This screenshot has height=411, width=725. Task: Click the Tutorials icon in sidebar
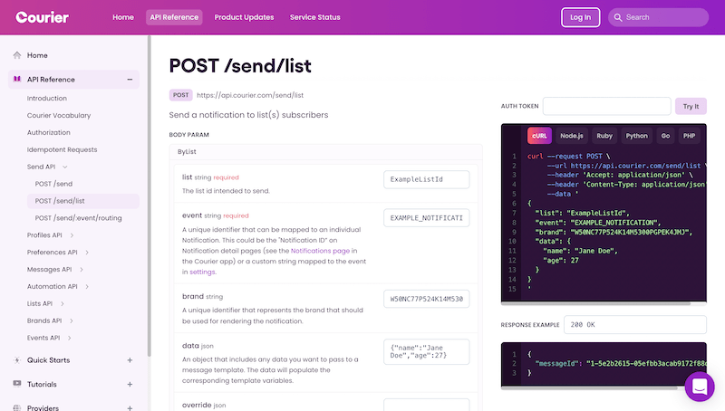click(x=17, y=384)
